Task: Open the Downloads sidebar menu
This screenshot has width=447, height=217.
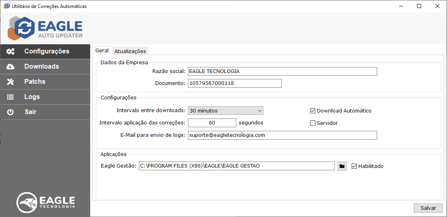Action: pyautogui.click(x=45, y=67)
